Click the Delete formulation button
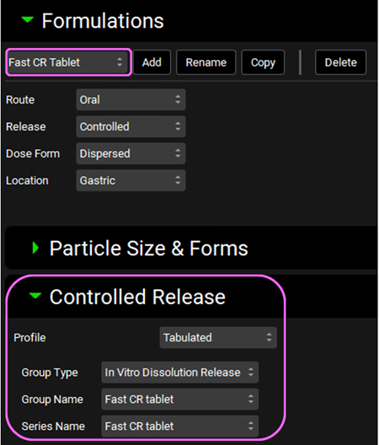The image size is (379, 445). pyautogui.click(x=341, y=62)
